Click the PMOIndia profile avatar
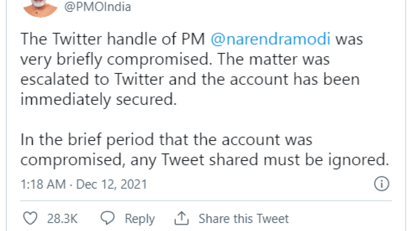 tap(40, 7)
